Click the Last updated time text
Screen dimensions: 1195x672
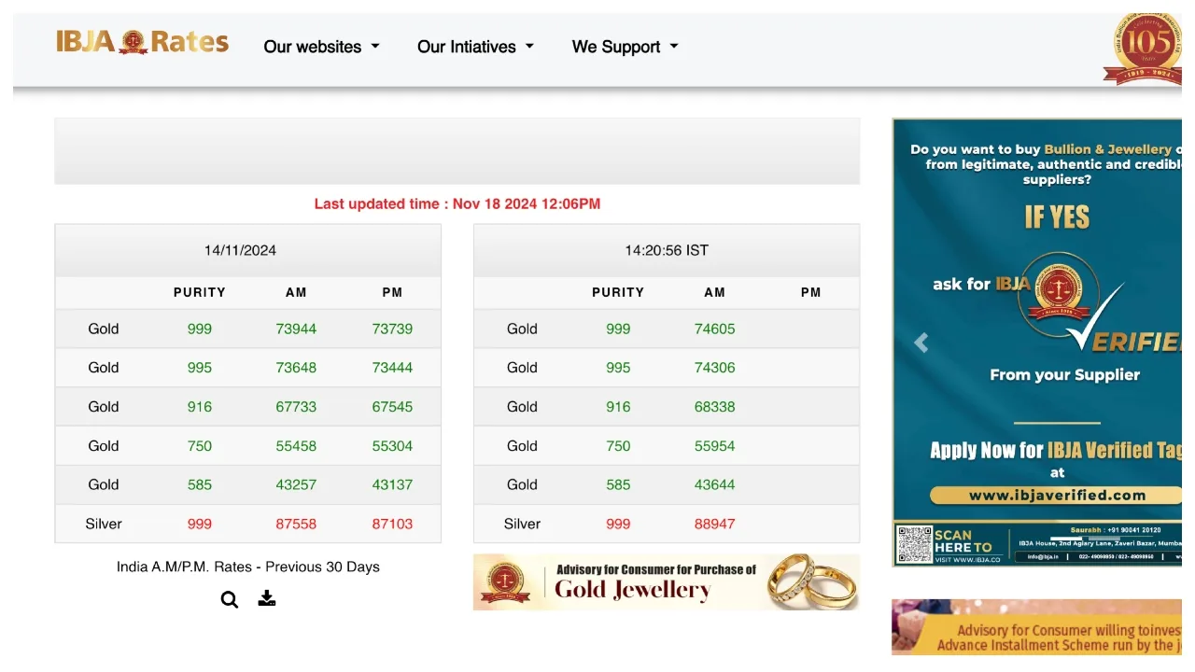[457, 203]
